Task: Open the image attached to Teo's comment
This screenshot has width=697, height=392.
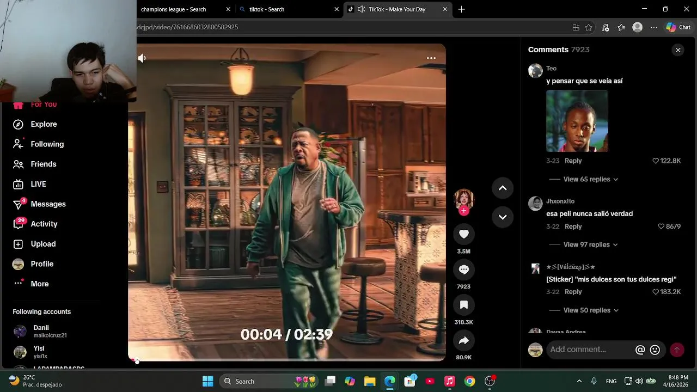Action: [x=577, y=121]
